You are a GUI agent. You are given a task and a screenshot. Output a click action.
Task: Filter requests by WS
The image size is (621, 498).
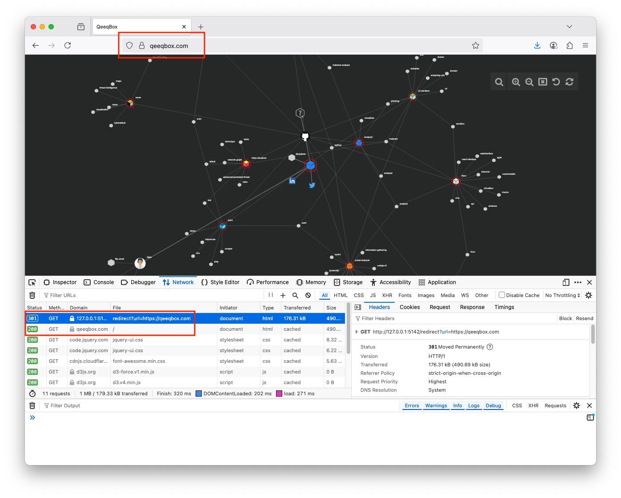465,295
